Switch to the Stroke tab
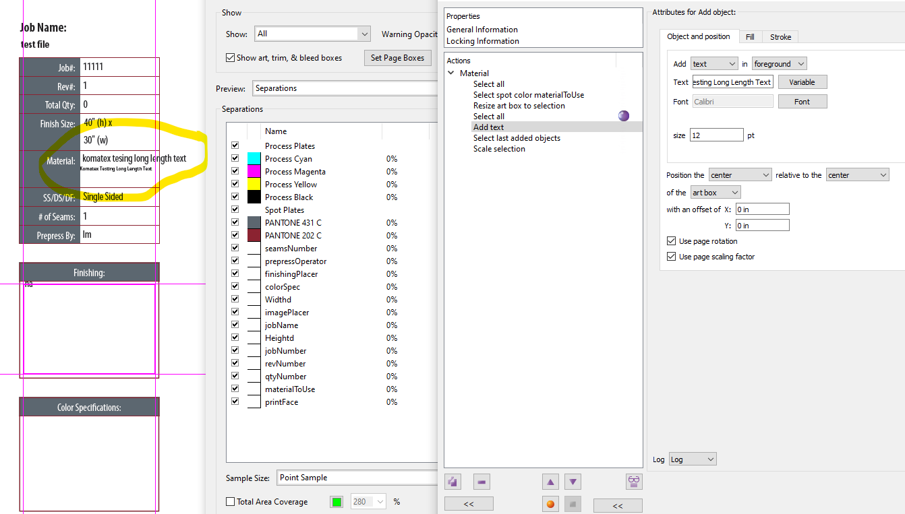The width and height of the screenshot is (905, 514). tap(780, 36)
